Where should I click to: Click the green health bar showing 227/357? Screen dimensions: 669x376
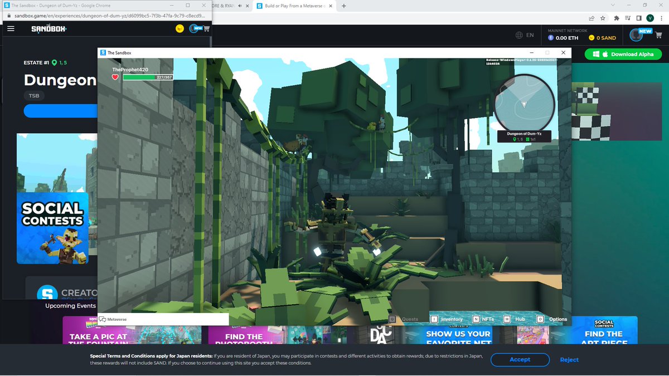[148, 77]
